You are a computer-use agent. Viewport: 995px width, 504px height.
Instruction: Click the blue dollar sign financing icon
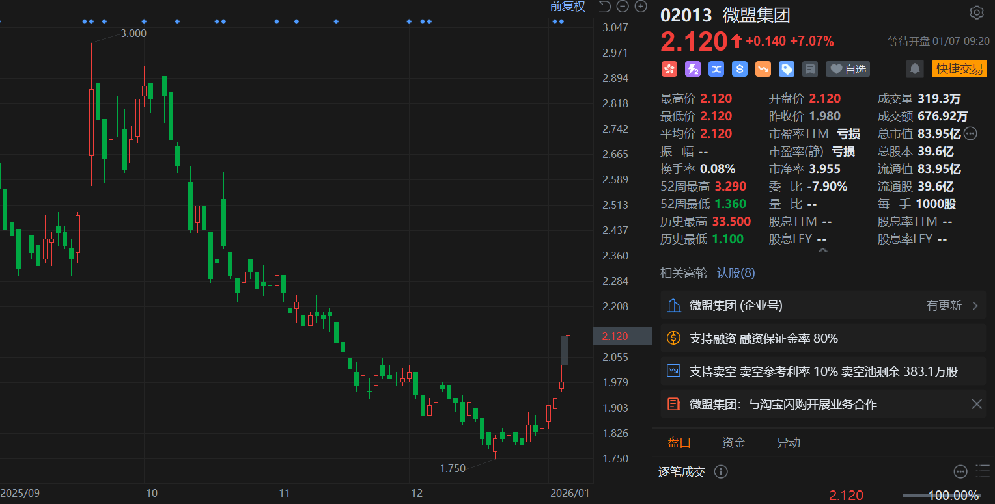click(x=739, y=69)
